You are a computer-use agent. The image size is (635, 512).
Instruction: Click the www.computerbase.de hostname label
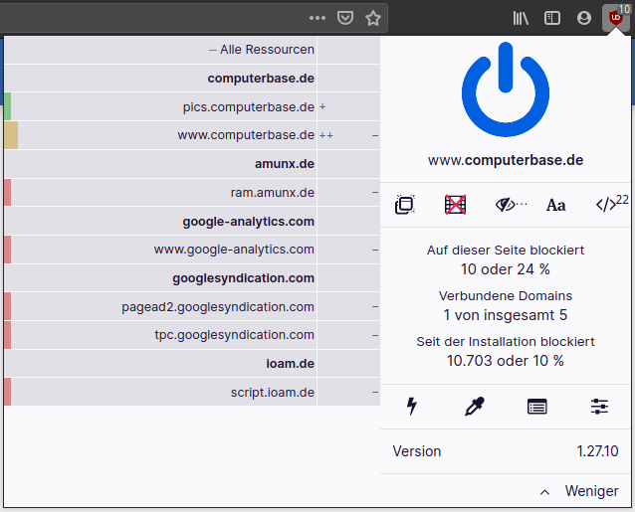pyautogui.click(x=506, y=160)
